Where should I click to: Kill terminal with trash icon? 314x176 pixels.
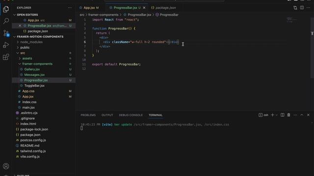click(x=288, y=115)
